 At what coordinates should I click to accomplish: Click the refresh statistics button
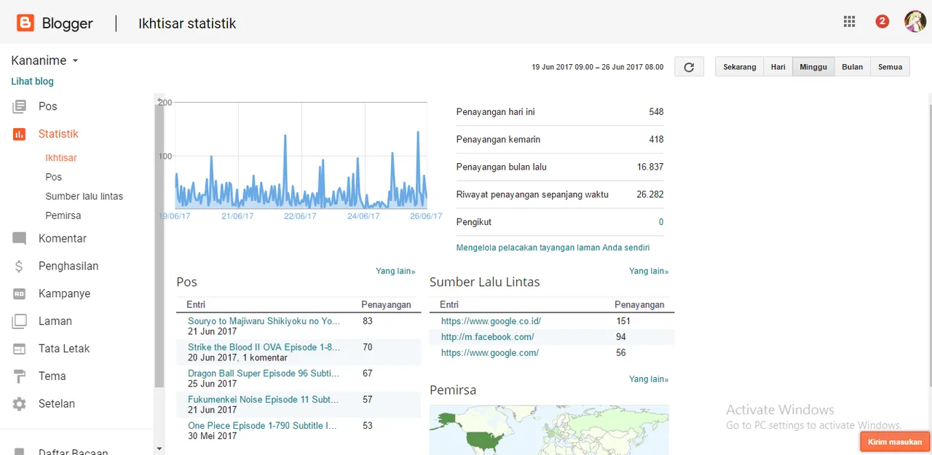coord(689,67)
